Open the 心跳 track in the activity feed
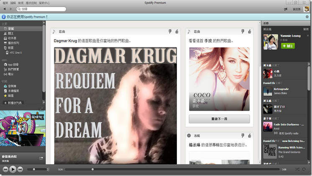 pyautogui.click(x=276, y=71)
